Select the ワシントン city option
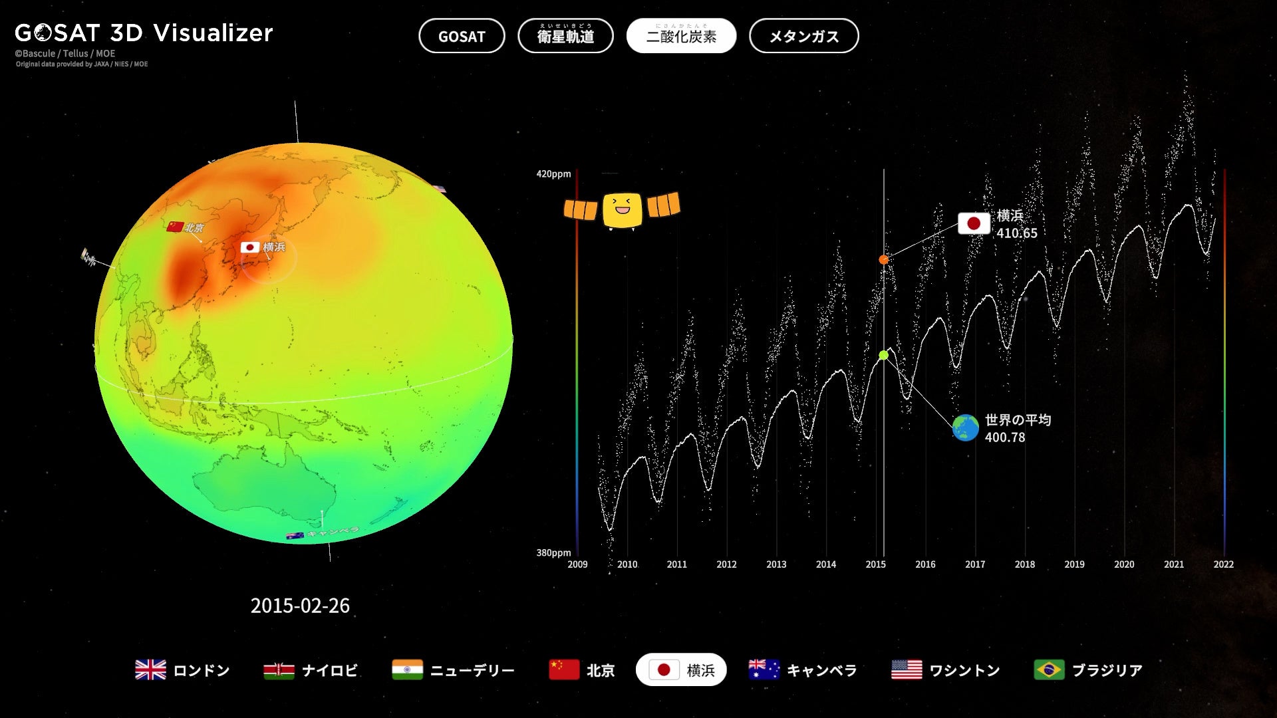1277x718 pixels. pos(945,670)
